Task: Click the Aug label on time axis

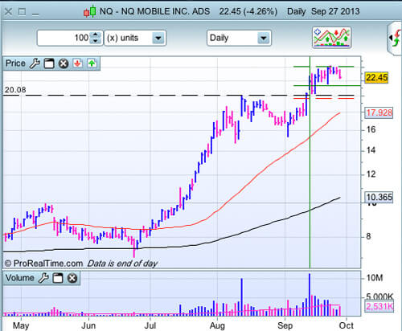Action: pyautogui.click(x=217, y=325)
